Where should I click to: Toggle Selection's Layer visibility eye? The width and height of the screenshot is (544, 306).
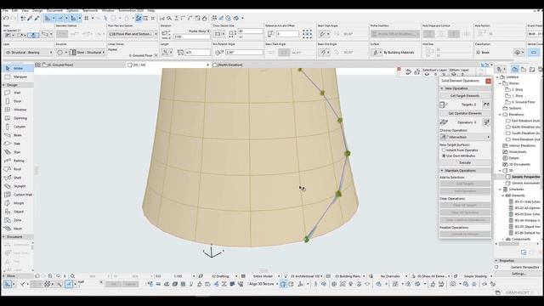(427, 74)
